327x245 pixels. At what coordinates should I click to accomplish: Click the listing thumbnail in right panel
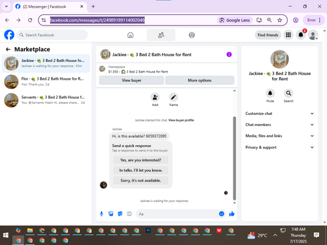click(x=280, y=59)
